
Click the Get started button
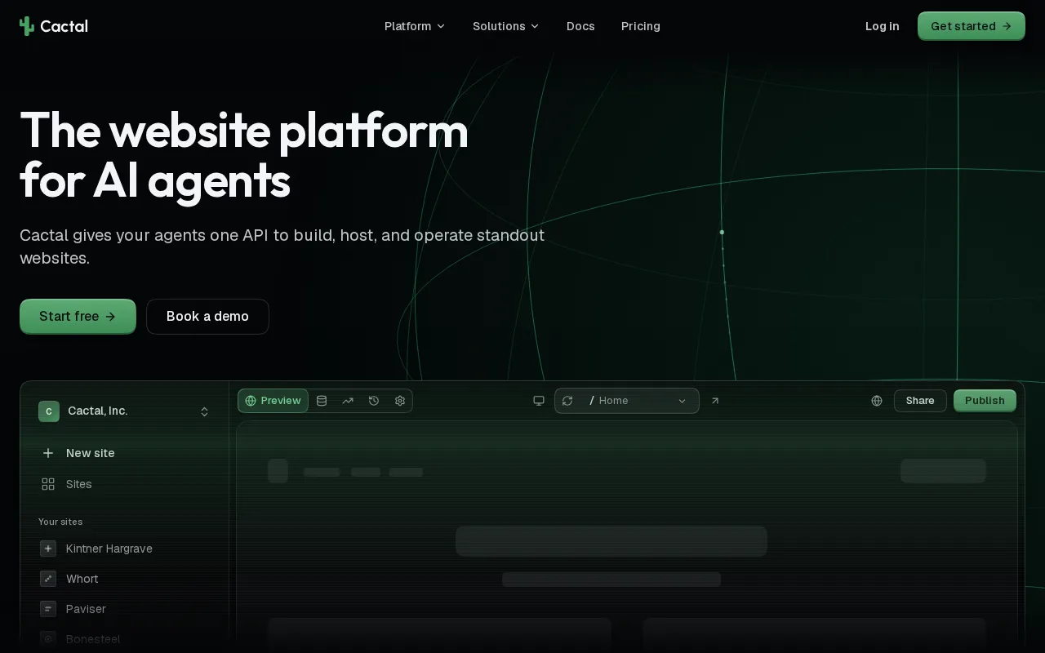point(972,26)
